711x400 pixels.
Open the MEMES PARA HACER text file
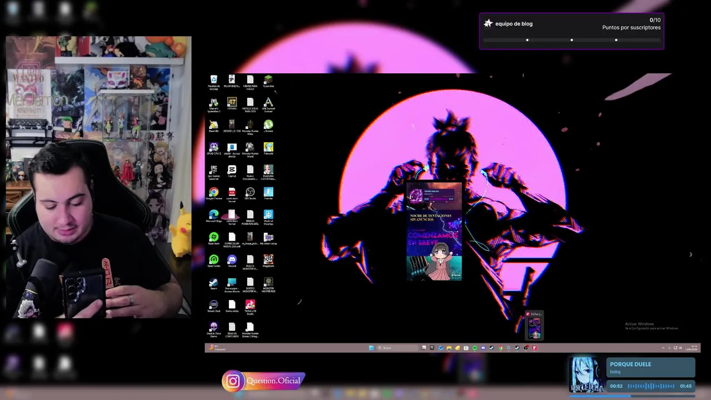(x=250, y=82)
